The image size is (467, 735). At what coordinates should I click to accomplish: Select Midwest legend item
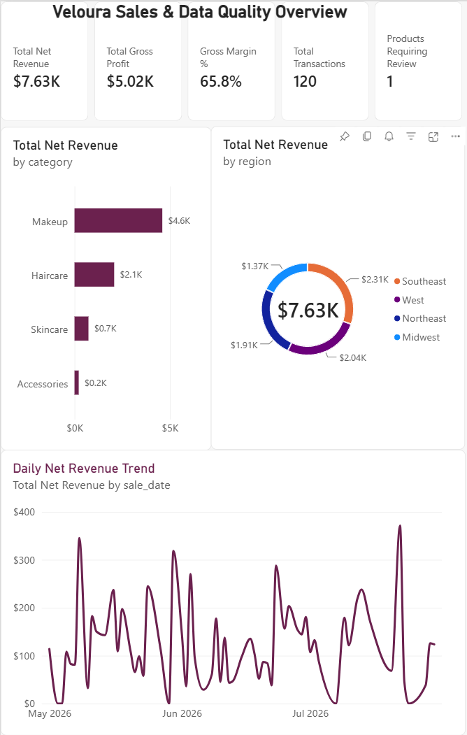click(x=417, y=337)
